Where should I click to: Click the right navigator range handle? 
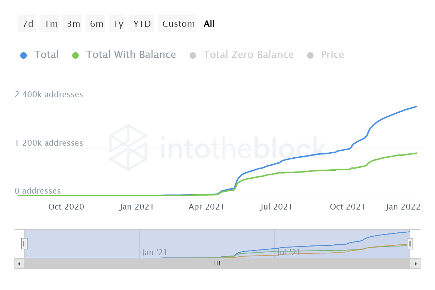(x=410, y=243)
